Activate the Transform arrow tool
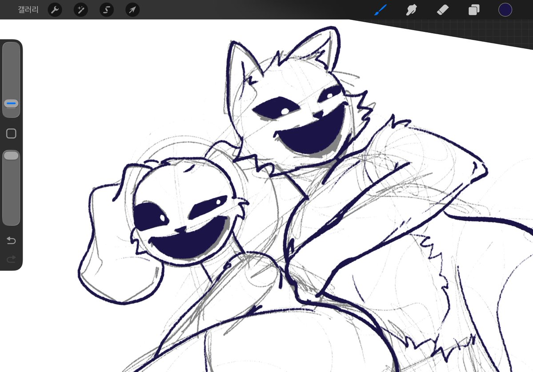 tap(132, 9)
